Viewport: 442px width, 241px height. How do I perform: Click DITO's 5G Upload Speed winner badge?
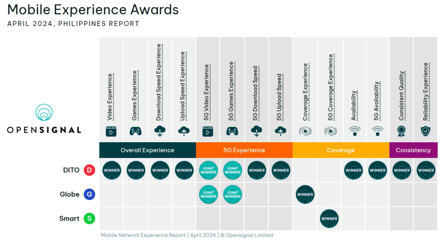click(x=281, y=170)
